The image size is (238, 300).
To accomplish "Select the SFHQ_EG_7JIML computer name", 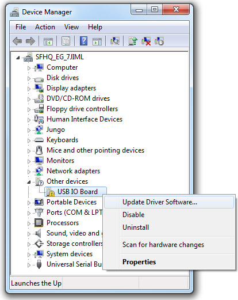I will 60,57.
